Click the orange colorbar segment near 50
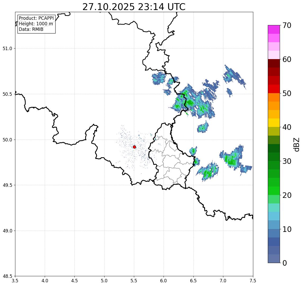Viewport: 303px width, 286px height. pos(274,97)
